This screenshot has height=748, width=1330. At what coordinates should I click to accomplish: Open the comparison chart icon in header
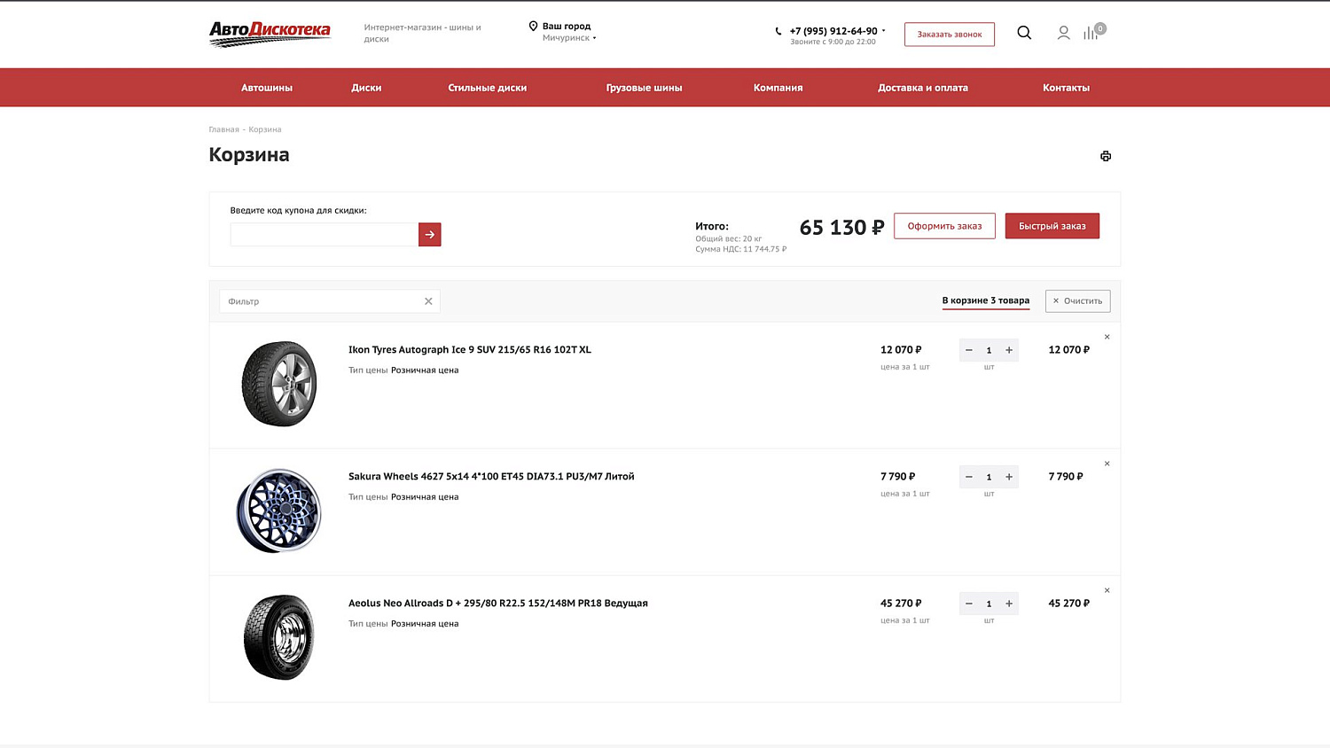[x=1091, y=33]
